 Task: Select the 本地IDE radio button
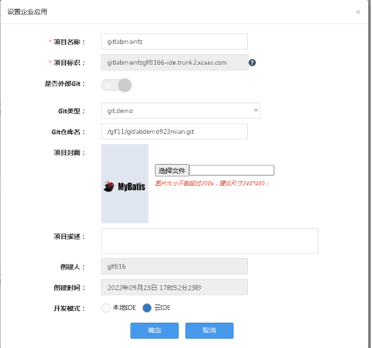click(x=106, y=308)
